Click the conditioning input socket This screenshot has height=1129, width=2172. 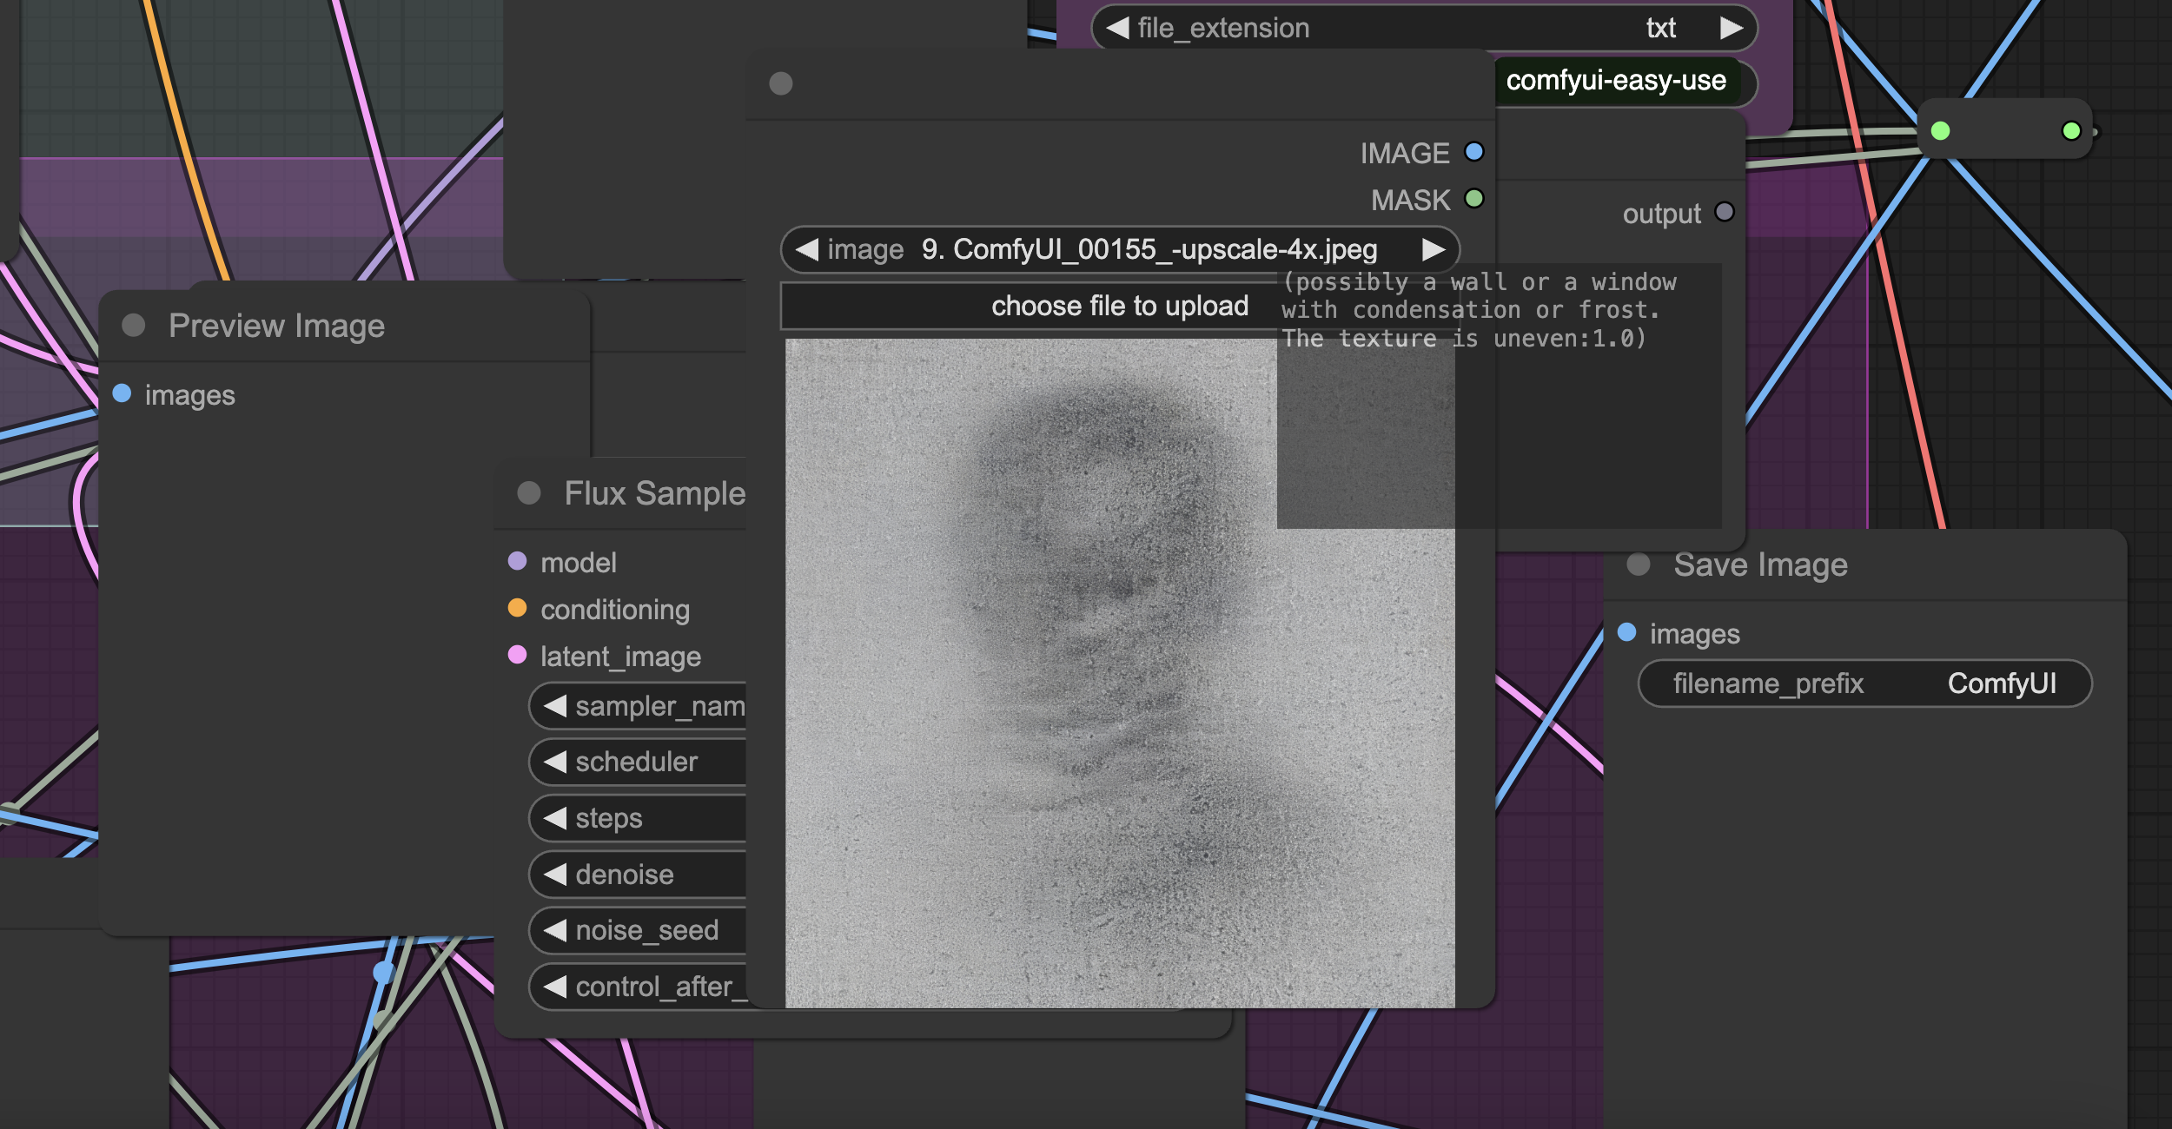[517, 608]
